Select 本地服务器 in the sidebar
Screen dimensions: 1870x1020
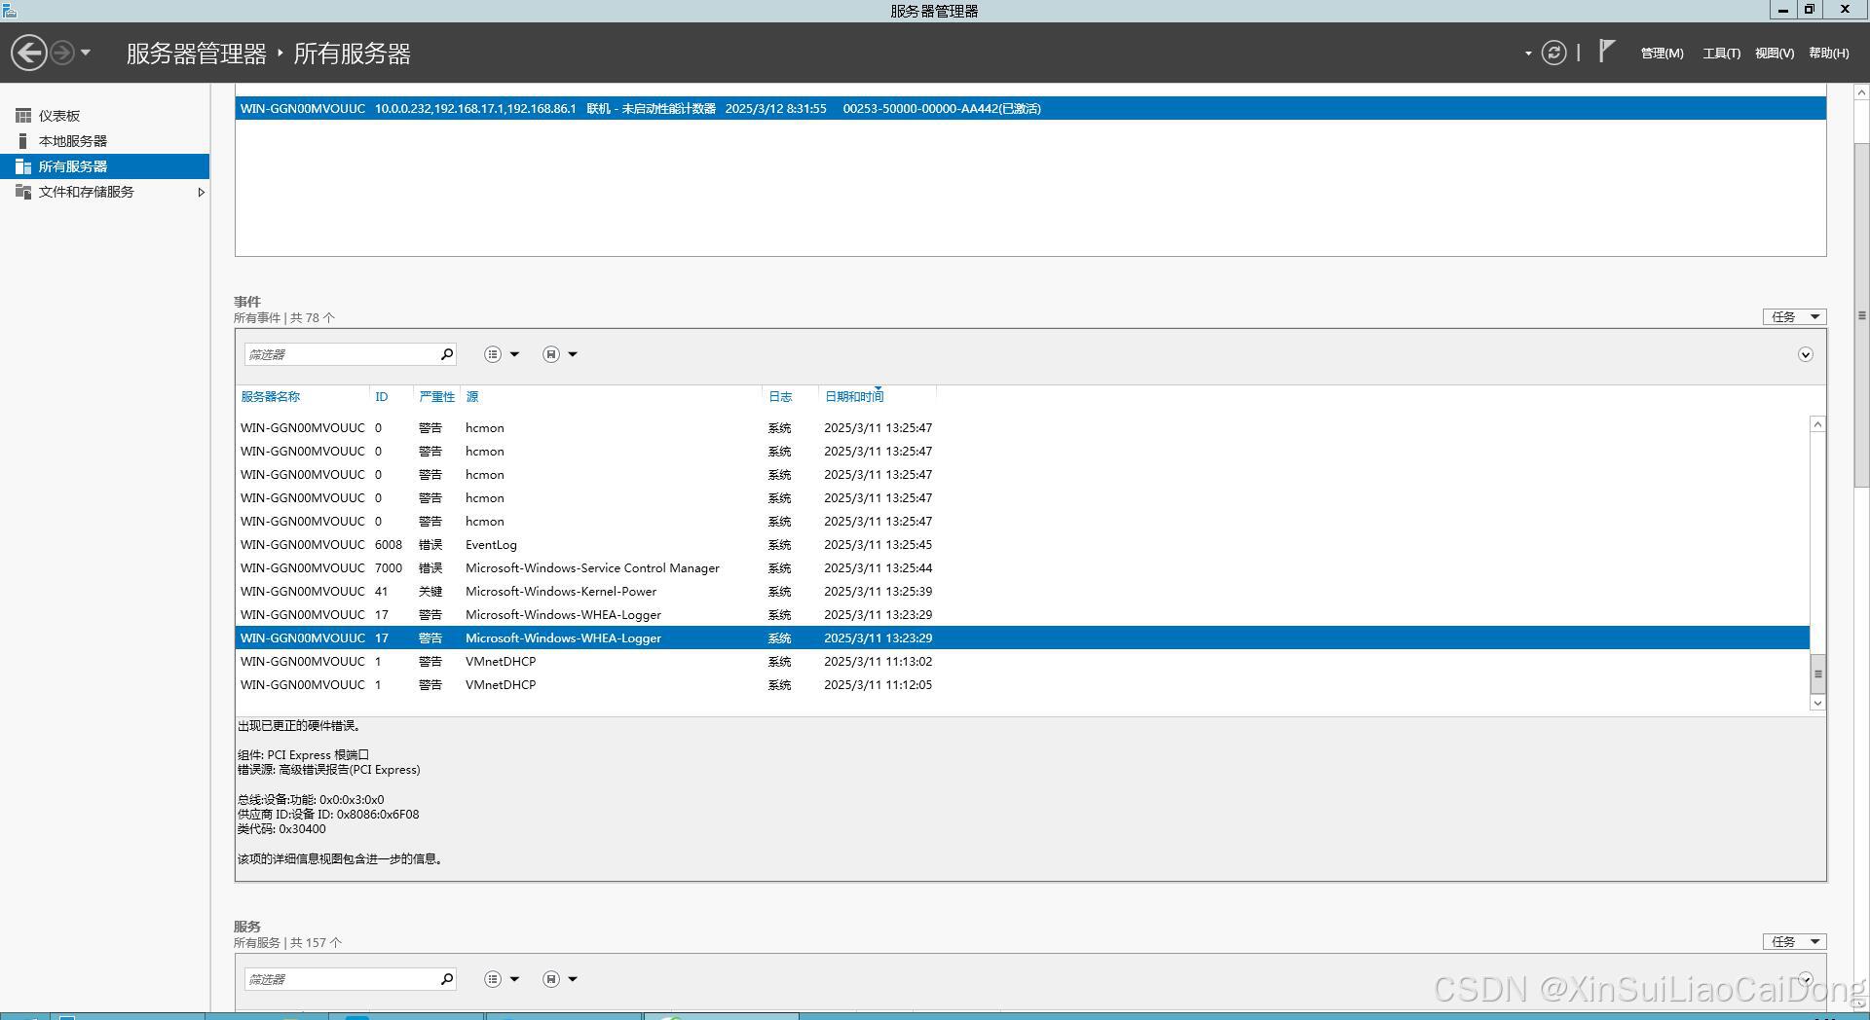[x=105, y=141]
